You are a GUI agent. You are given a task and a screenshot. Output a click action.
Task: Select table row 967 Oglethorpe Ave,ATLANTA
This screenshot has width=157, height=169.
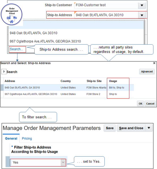[x=67, y=94]
